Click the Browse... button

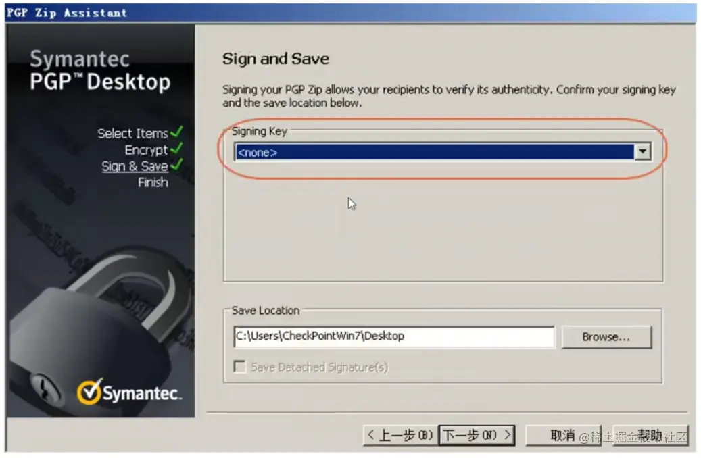click(606, 336)
